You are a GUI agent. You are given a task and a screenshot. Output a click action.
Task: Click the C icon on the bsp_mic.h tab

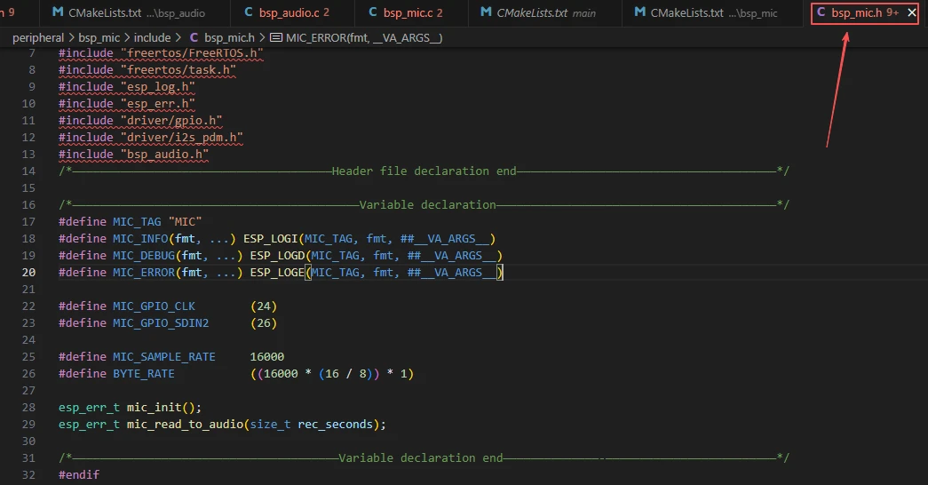click(821, 13)
